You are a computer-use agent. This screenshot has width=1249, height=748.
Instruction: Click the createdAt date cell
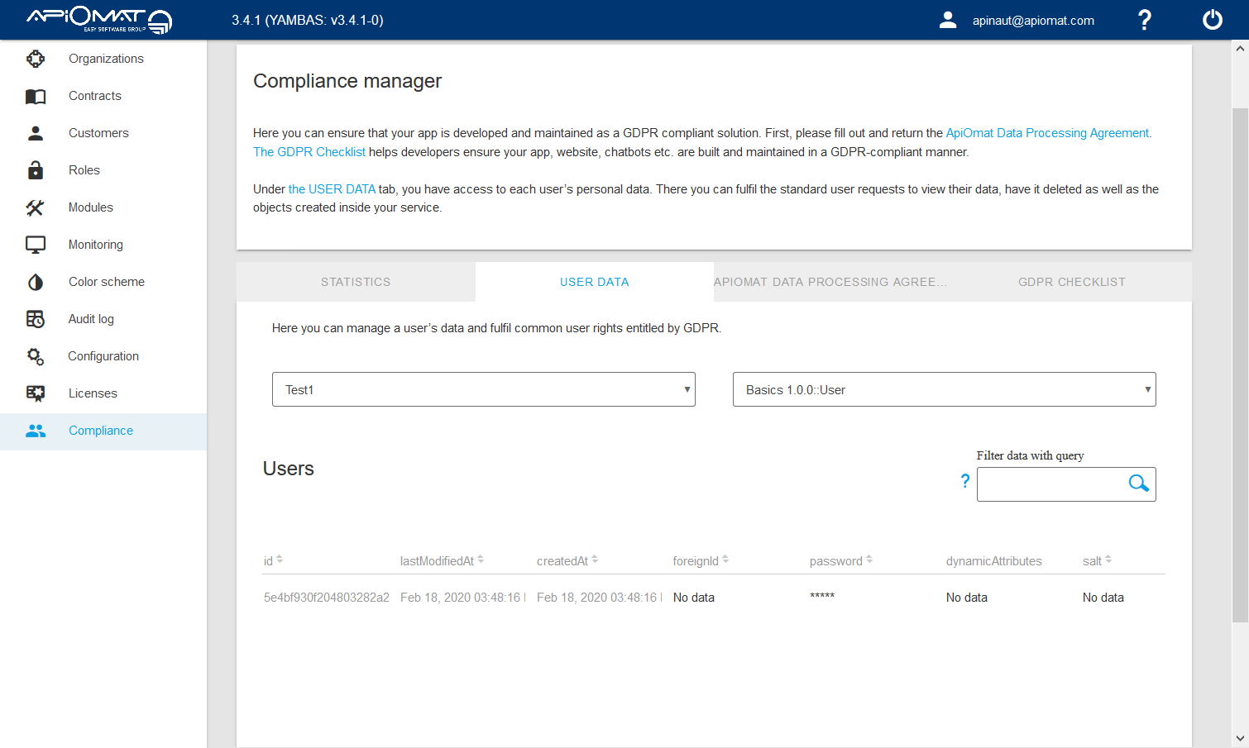point(597,598)
